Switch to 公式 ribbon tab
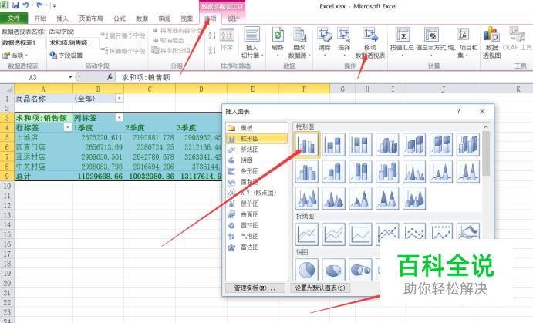 tap(120, 19)
